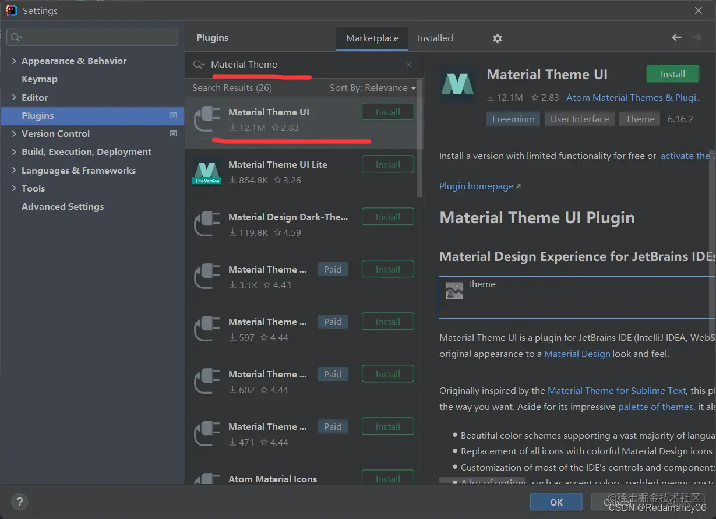Click the Help question mark button

pyautogui.click(x=19, y=501)
